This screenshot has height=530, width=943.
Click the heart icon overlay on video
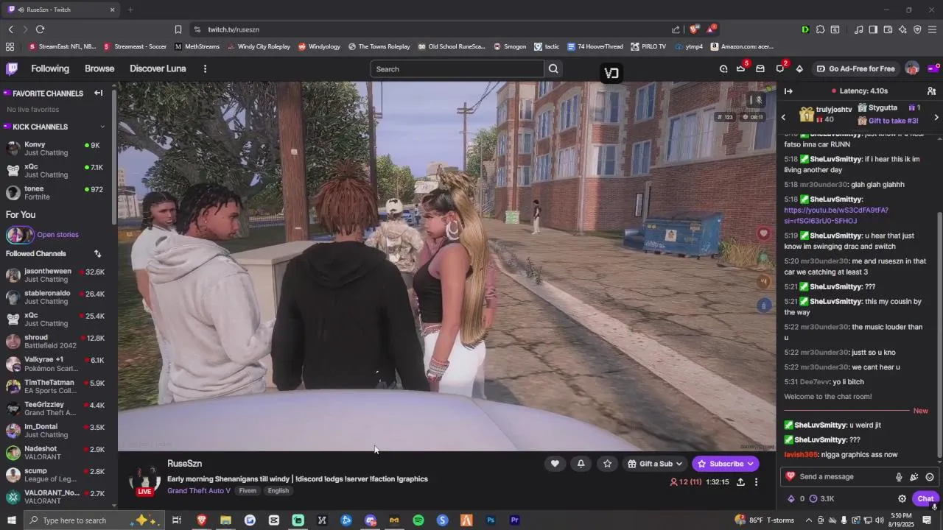click(763, 233)
